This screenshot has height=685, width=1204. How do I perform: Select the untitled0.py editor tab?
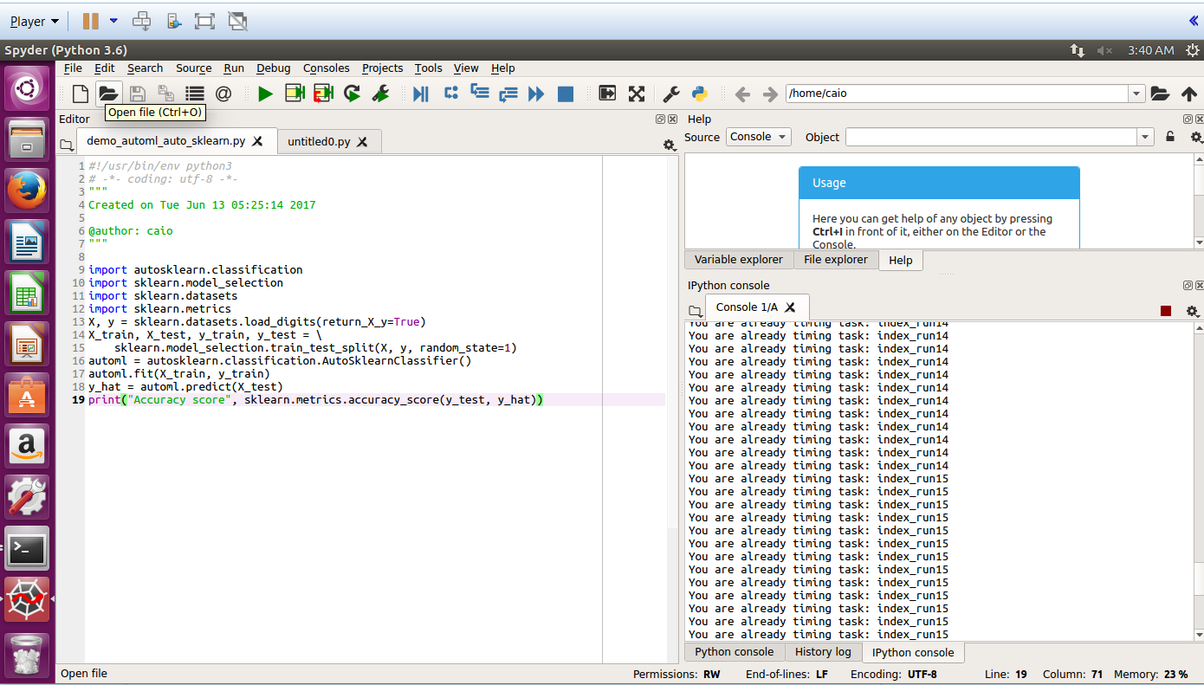click(x=322, y=140)
